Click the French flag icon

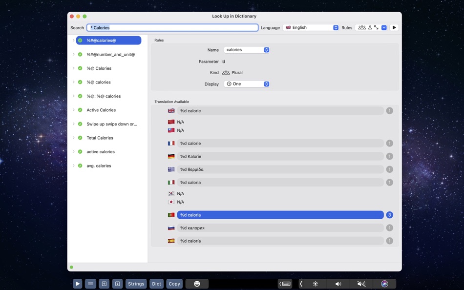click(171, 143)
